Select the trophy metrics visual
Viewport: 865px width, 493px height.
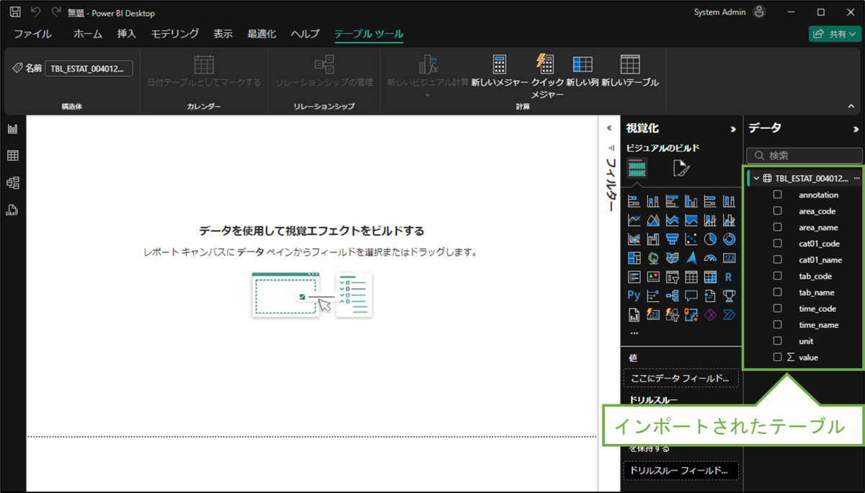tap(729, 296)
